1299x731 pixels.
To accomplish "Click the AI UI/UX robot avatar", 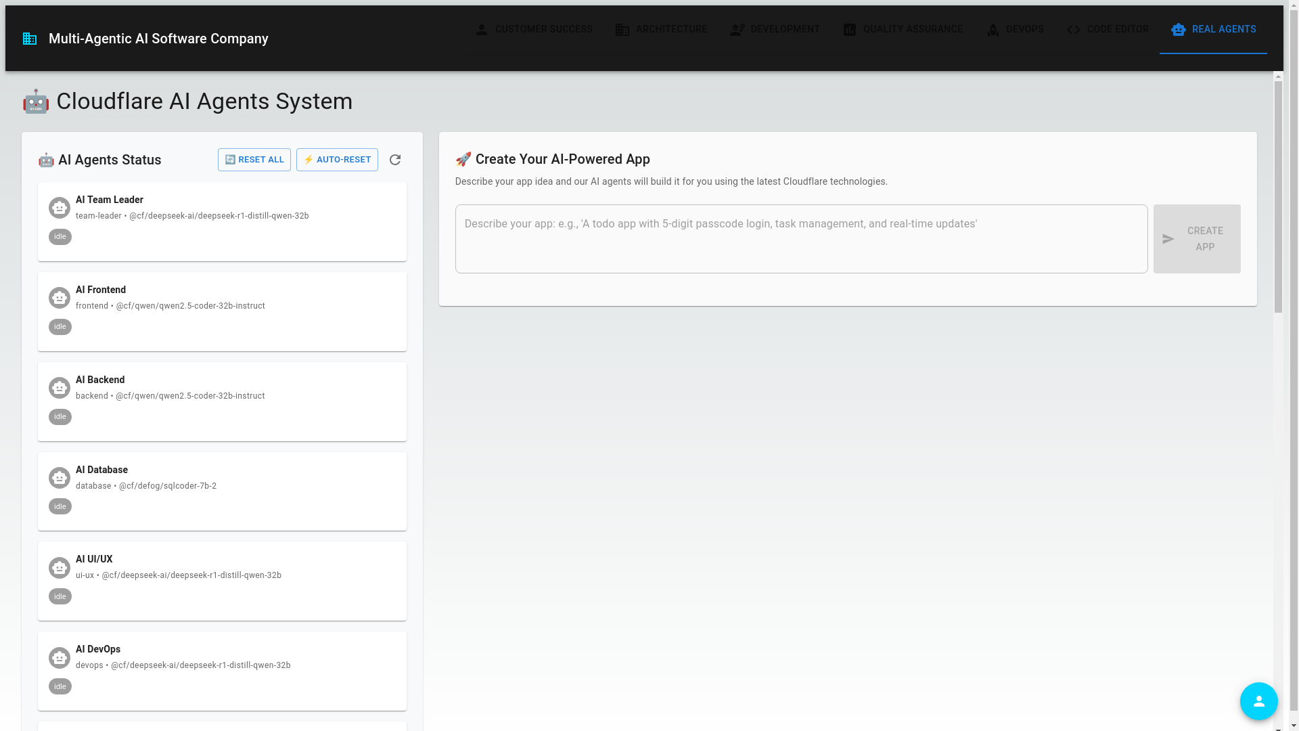I will [x=60, y=568].
